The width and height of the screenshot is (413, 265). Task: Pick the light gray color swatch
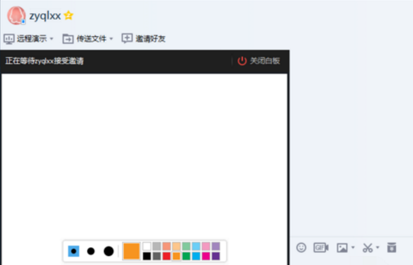(x=157, y=246)
